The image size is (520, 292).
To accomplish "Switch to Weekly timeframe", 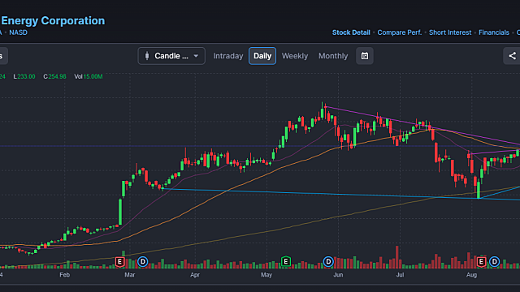I will pos(295,56).
